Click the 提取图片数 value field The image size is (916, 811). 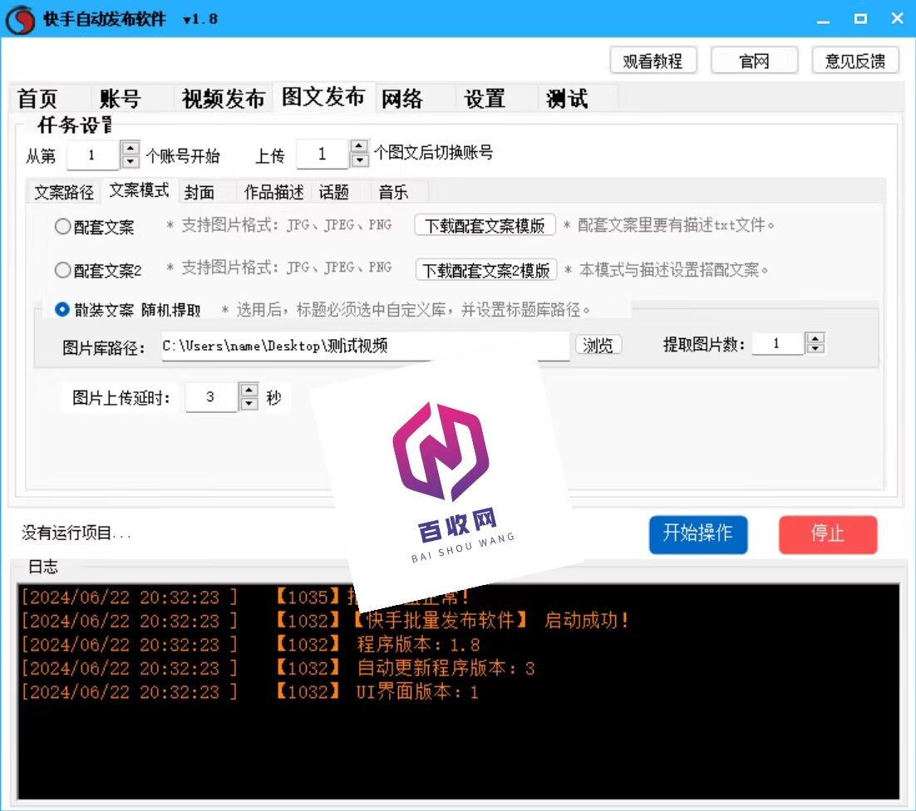pyautogui.click(x=777, y=343)
